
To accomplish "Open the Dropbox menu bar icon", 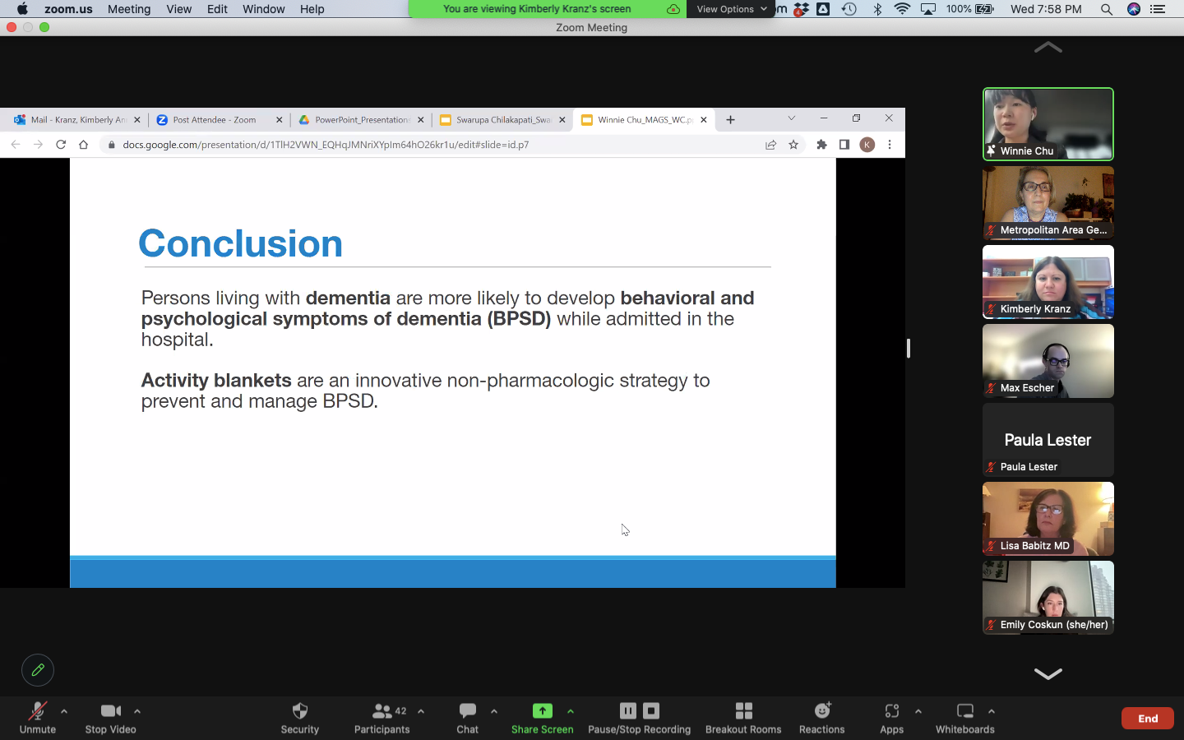I will (x=801, y=9).
